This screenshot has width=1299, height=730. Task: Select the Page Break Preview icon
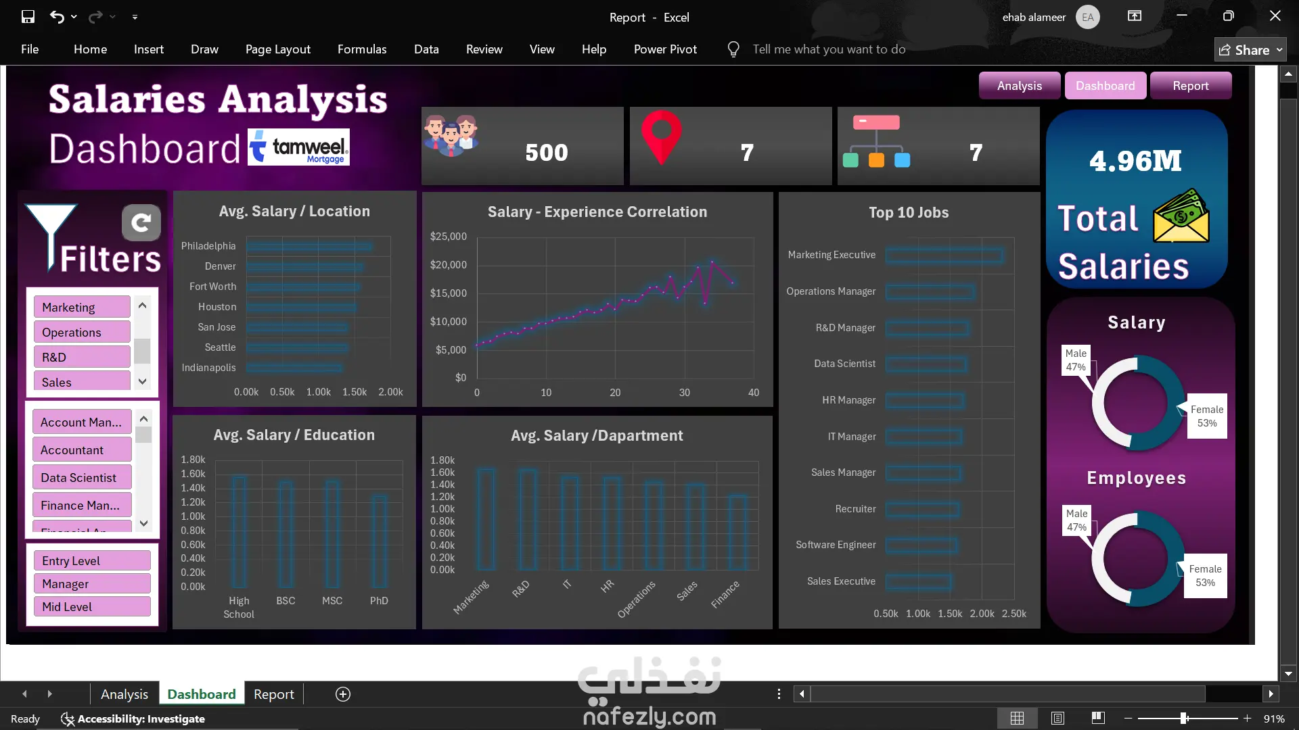click(x=1098, y=718)
